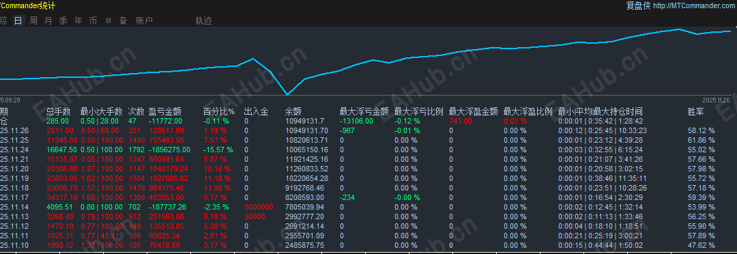The width and height of the screenshot is (737, 254).
Task: Click the 0.05 | 100.00 lot size cell
Action: tap(102, 159)
